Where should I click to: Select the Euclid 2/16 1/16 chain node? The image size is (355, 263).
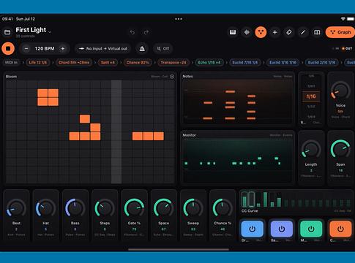click(322, 63)
